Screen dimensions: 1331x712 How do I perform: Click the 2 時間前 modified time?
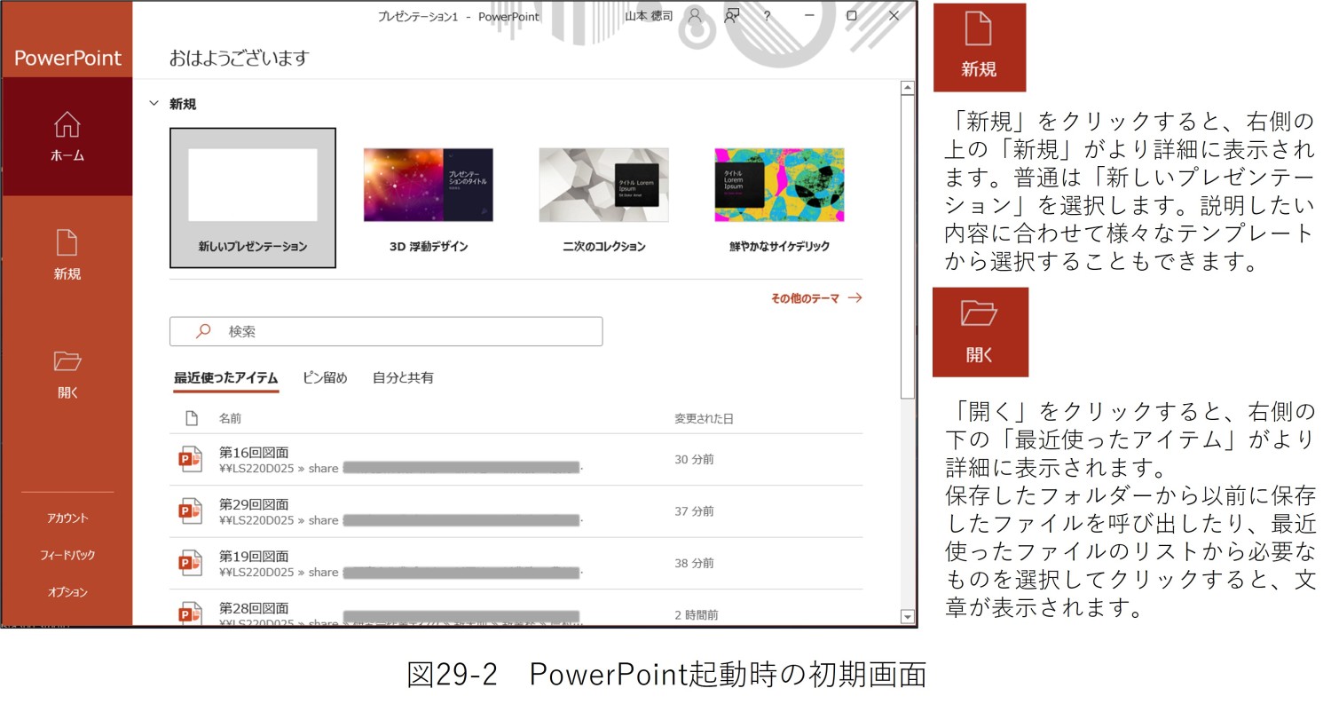pyautogui.click(x=697, y=614)
